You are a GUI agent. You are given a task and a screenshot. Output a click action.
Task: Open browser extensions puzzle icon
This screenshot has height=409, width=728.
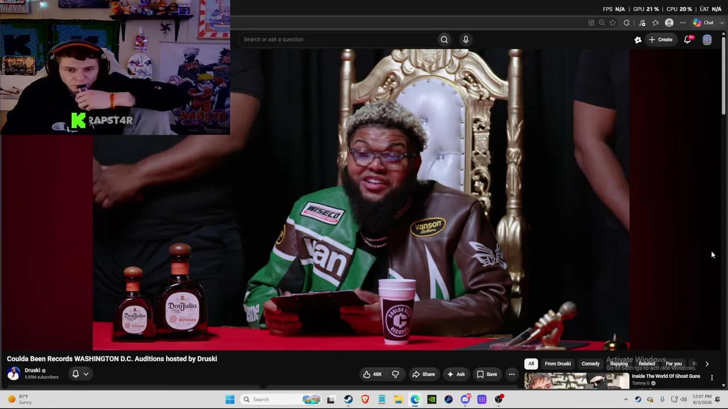(x=627, y=23)
